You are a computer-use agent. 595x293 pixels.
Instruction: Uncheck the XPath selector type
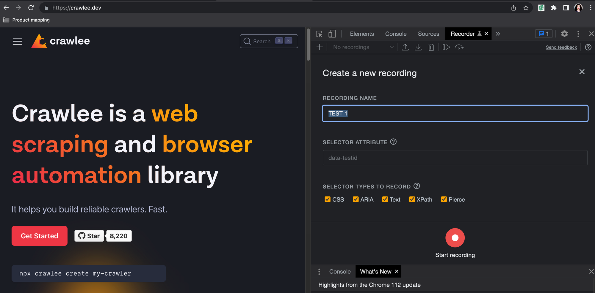(412, 199)
